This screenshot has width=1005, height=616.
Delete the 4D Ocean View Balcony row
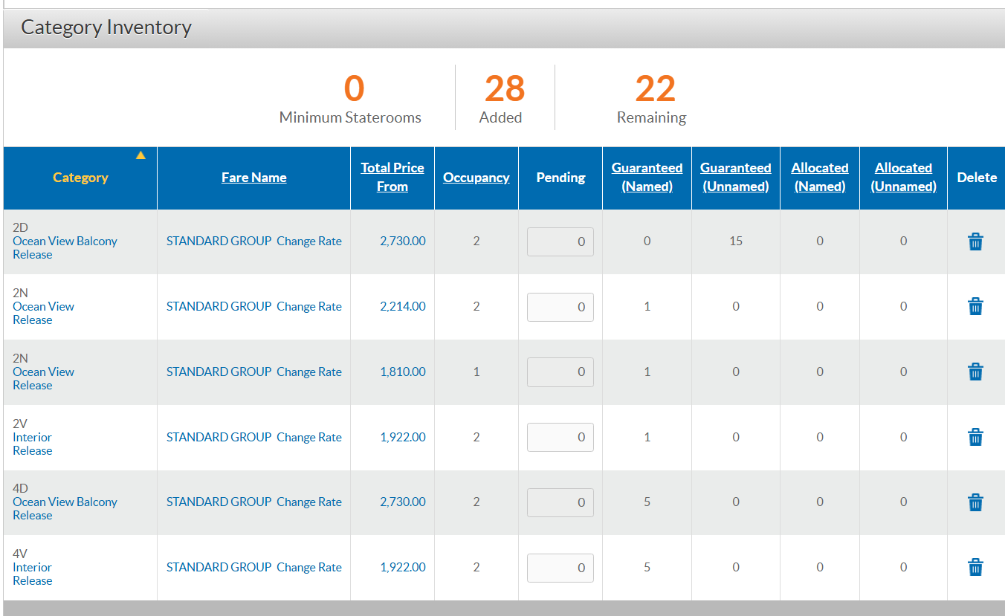(975, 502)
